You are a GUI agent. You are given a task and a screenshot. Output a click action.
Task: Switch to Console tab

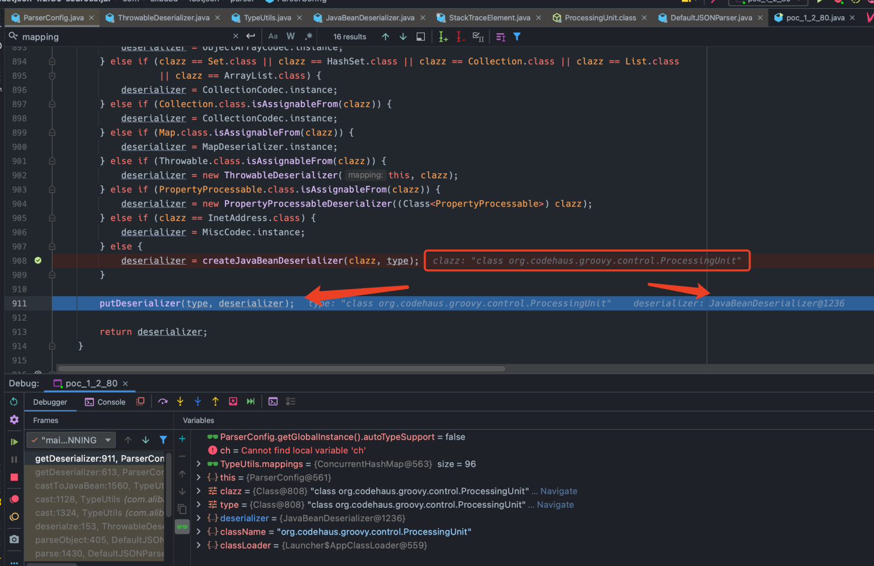point(105,402)
